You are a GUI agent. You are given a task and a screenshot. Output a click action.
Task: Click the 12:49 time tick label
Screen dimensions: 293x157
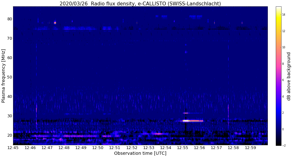click(81, 148)
